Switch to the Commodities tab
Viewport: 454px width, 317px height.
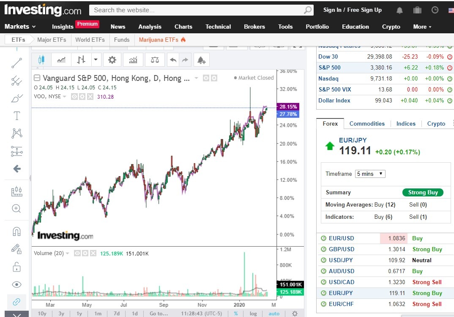point(367,124)
